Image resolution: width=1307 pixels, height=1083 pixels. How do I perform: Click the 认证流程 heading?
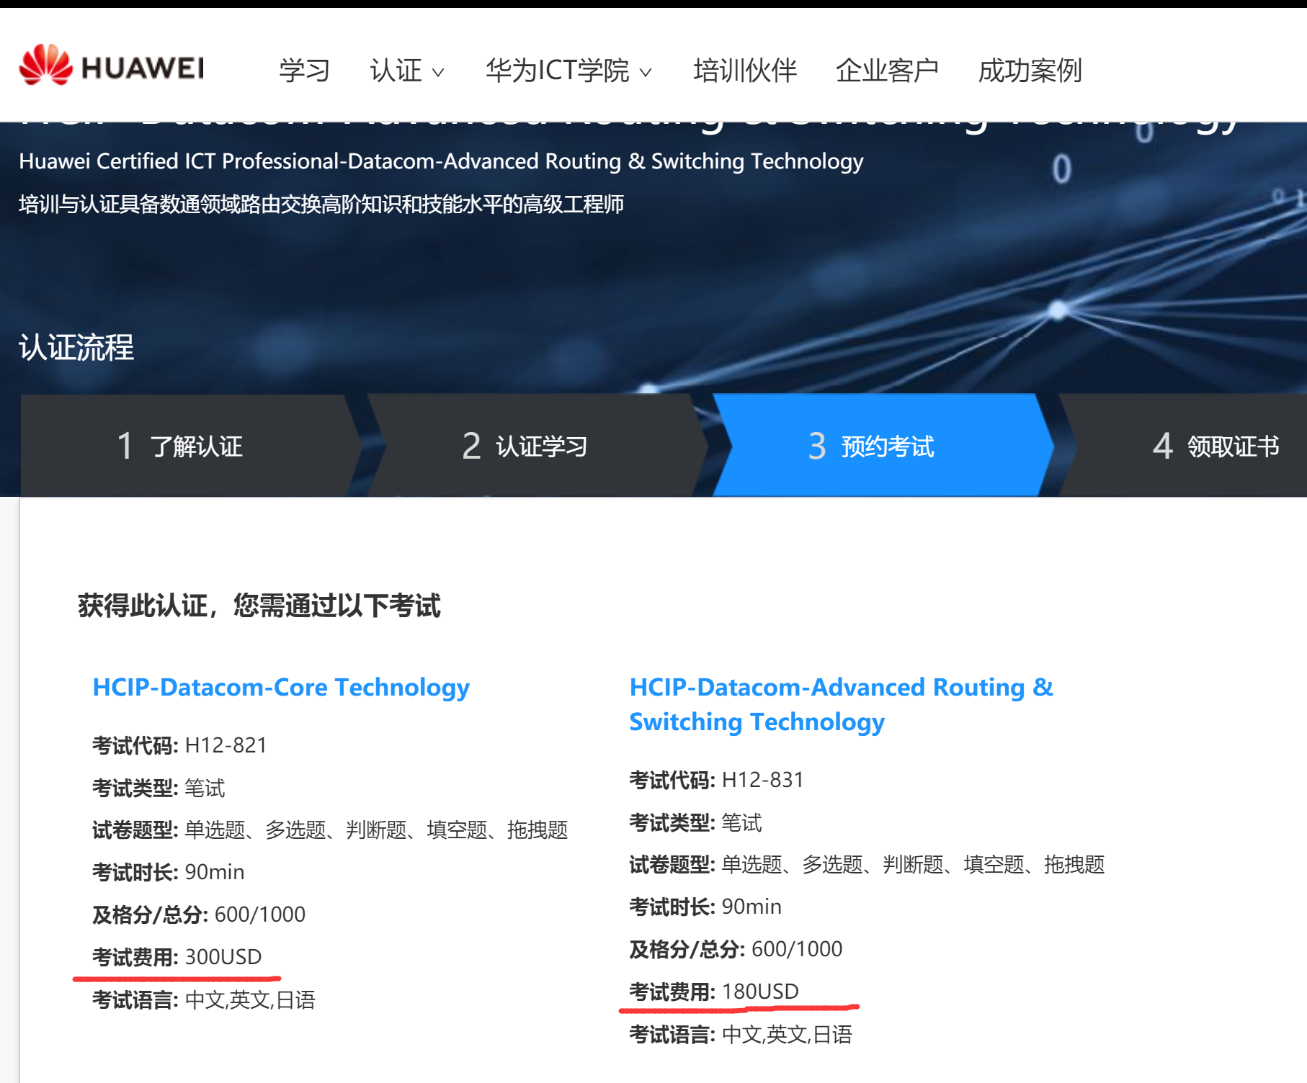(76, 347)
